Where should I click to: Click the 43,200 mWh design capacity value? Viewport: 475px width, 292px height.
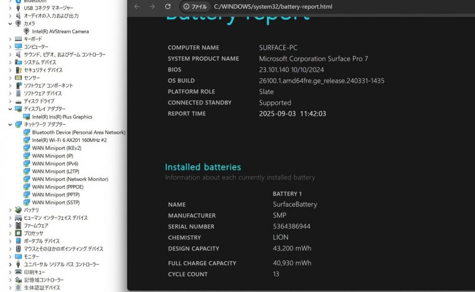point(292,248)
